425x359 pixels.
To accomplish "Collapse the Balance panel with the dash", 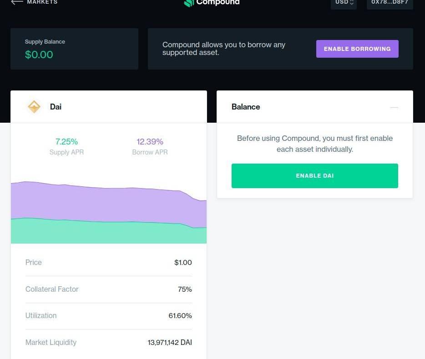I will 394,107.
